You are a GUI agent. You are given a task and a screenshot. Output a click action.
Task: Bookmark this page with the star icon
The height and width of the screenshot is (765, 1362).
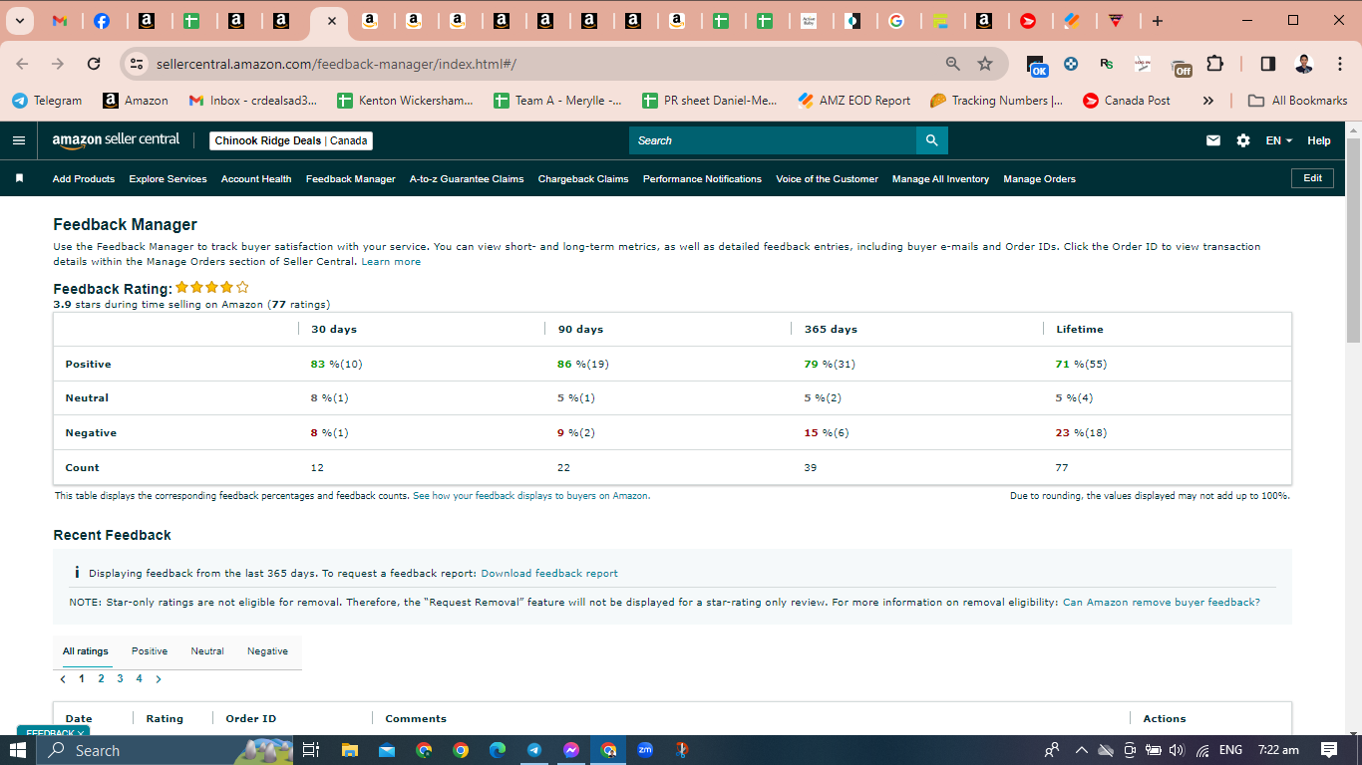tap(985, 64)
